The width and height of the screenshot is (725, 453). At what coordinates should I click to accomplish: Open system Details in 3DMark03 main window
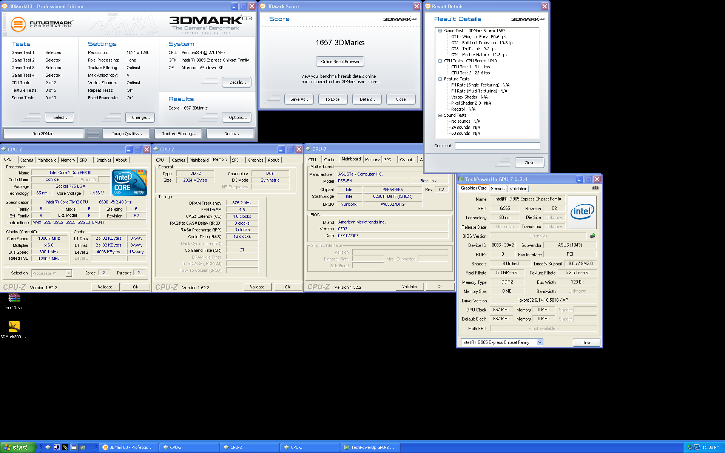[x=238, y=82]
